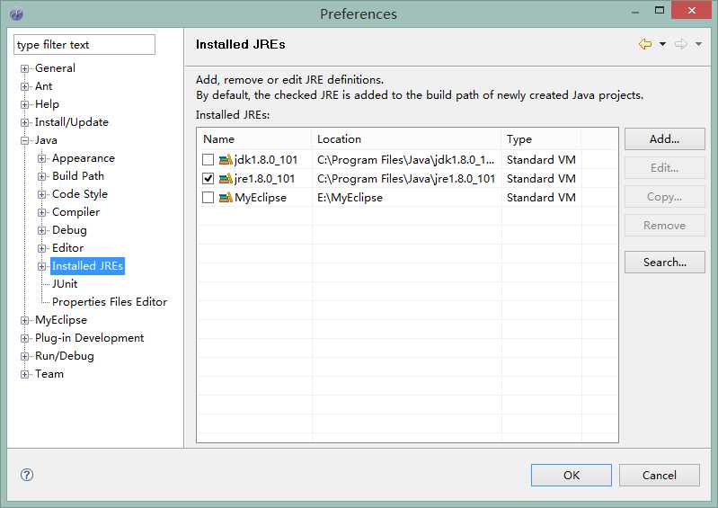This screenshot has height=508, width=718.
Task: Select Help in the preferences tree
Action: [x=47, y=104]
